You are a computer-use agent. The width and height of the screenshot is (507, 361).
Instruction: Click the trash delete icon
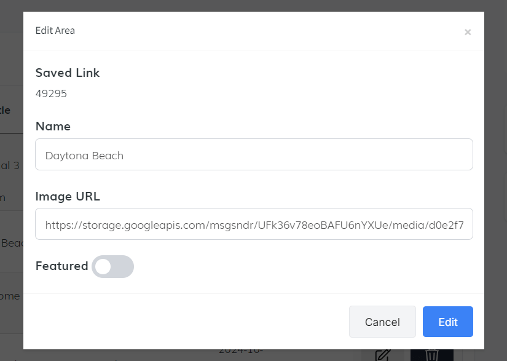(x=432, y=355)
